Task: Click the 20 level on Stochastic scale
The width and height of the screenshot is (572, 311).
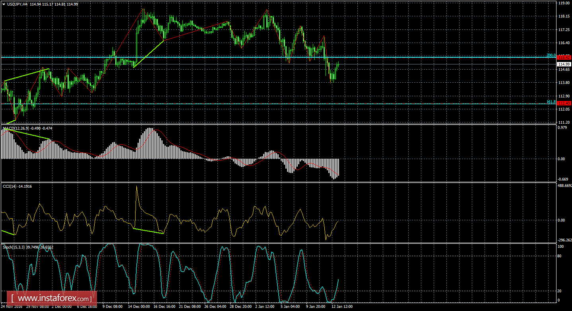Action: click(x=560, y=291)
